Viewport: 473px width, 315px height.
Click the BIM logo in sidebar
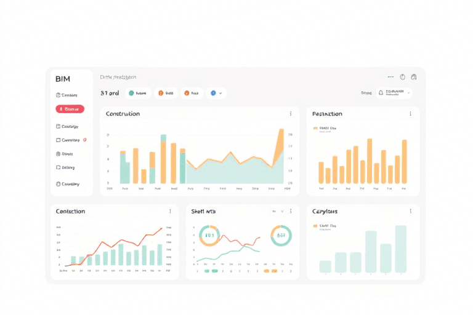click(x=63, y=79)
